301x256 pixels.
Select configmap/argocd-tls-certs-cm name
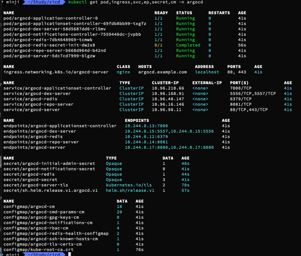(x=42, y=244)
